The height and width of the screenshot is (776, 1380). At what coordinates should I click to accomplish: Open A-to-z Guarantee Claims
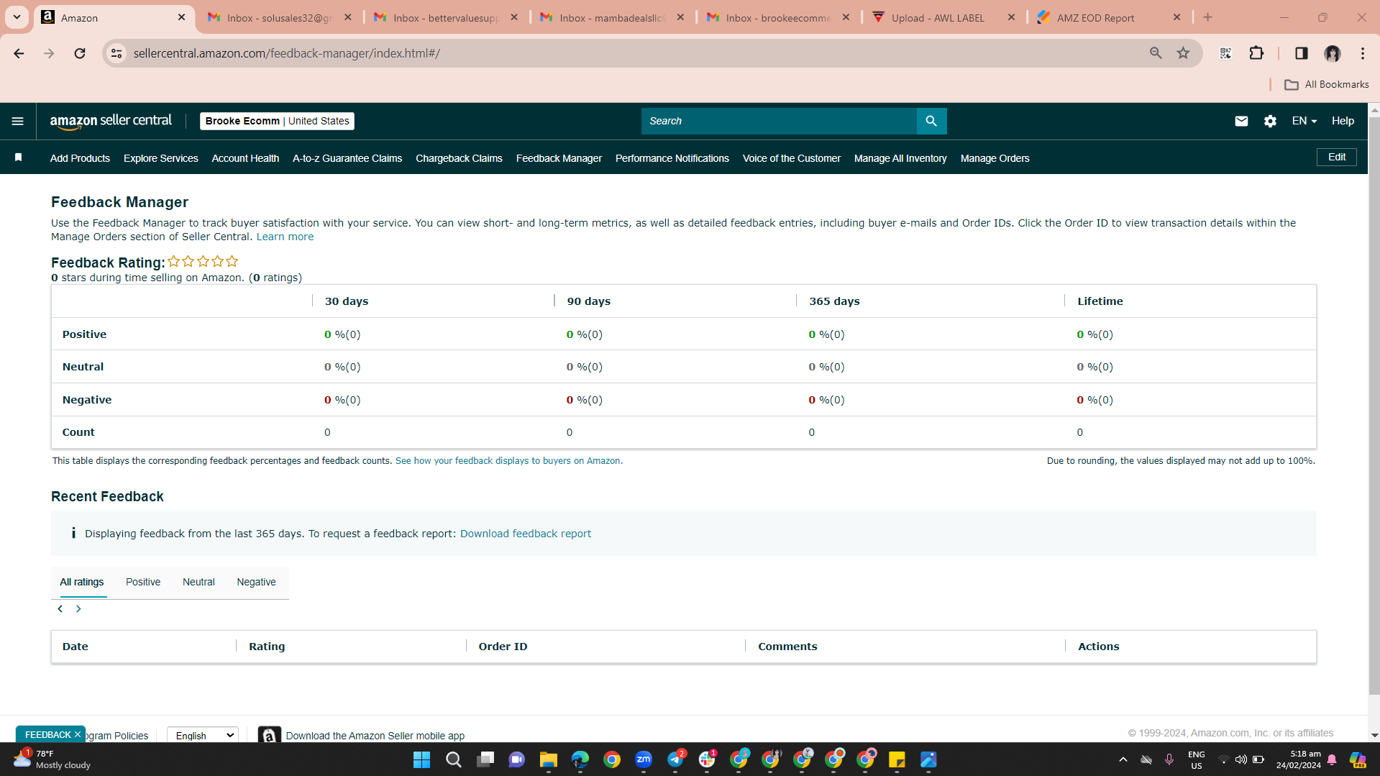pos(347,158)
